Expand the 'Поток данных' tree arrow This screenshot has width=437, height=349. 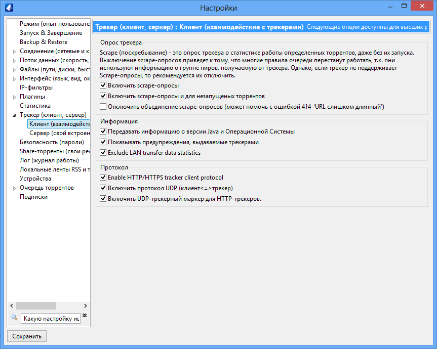(x=15, y=61)
